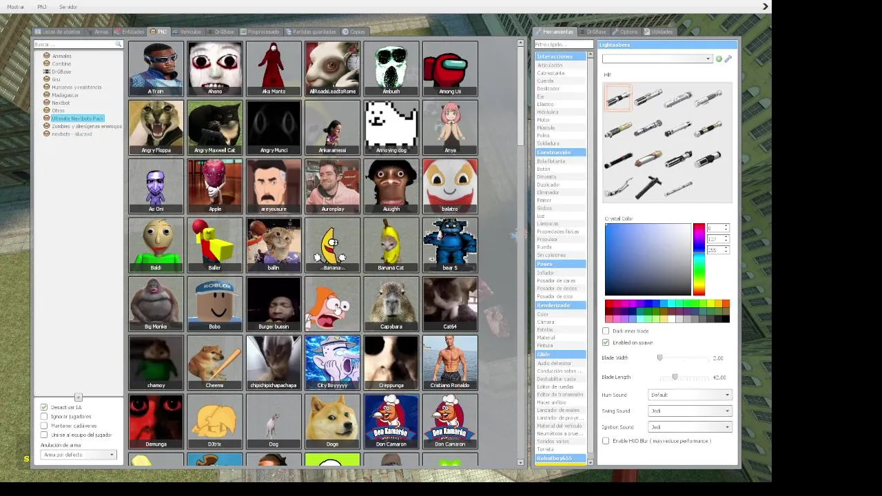This screenshot has height=496, width=882.
Task: Open the Ignition Sound dropdown
Action: click(x=690, y=427)
